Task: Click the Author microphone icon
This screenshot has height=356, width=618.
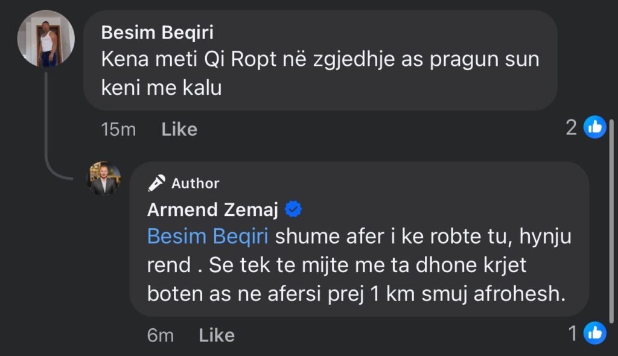Action: [157, 183]
